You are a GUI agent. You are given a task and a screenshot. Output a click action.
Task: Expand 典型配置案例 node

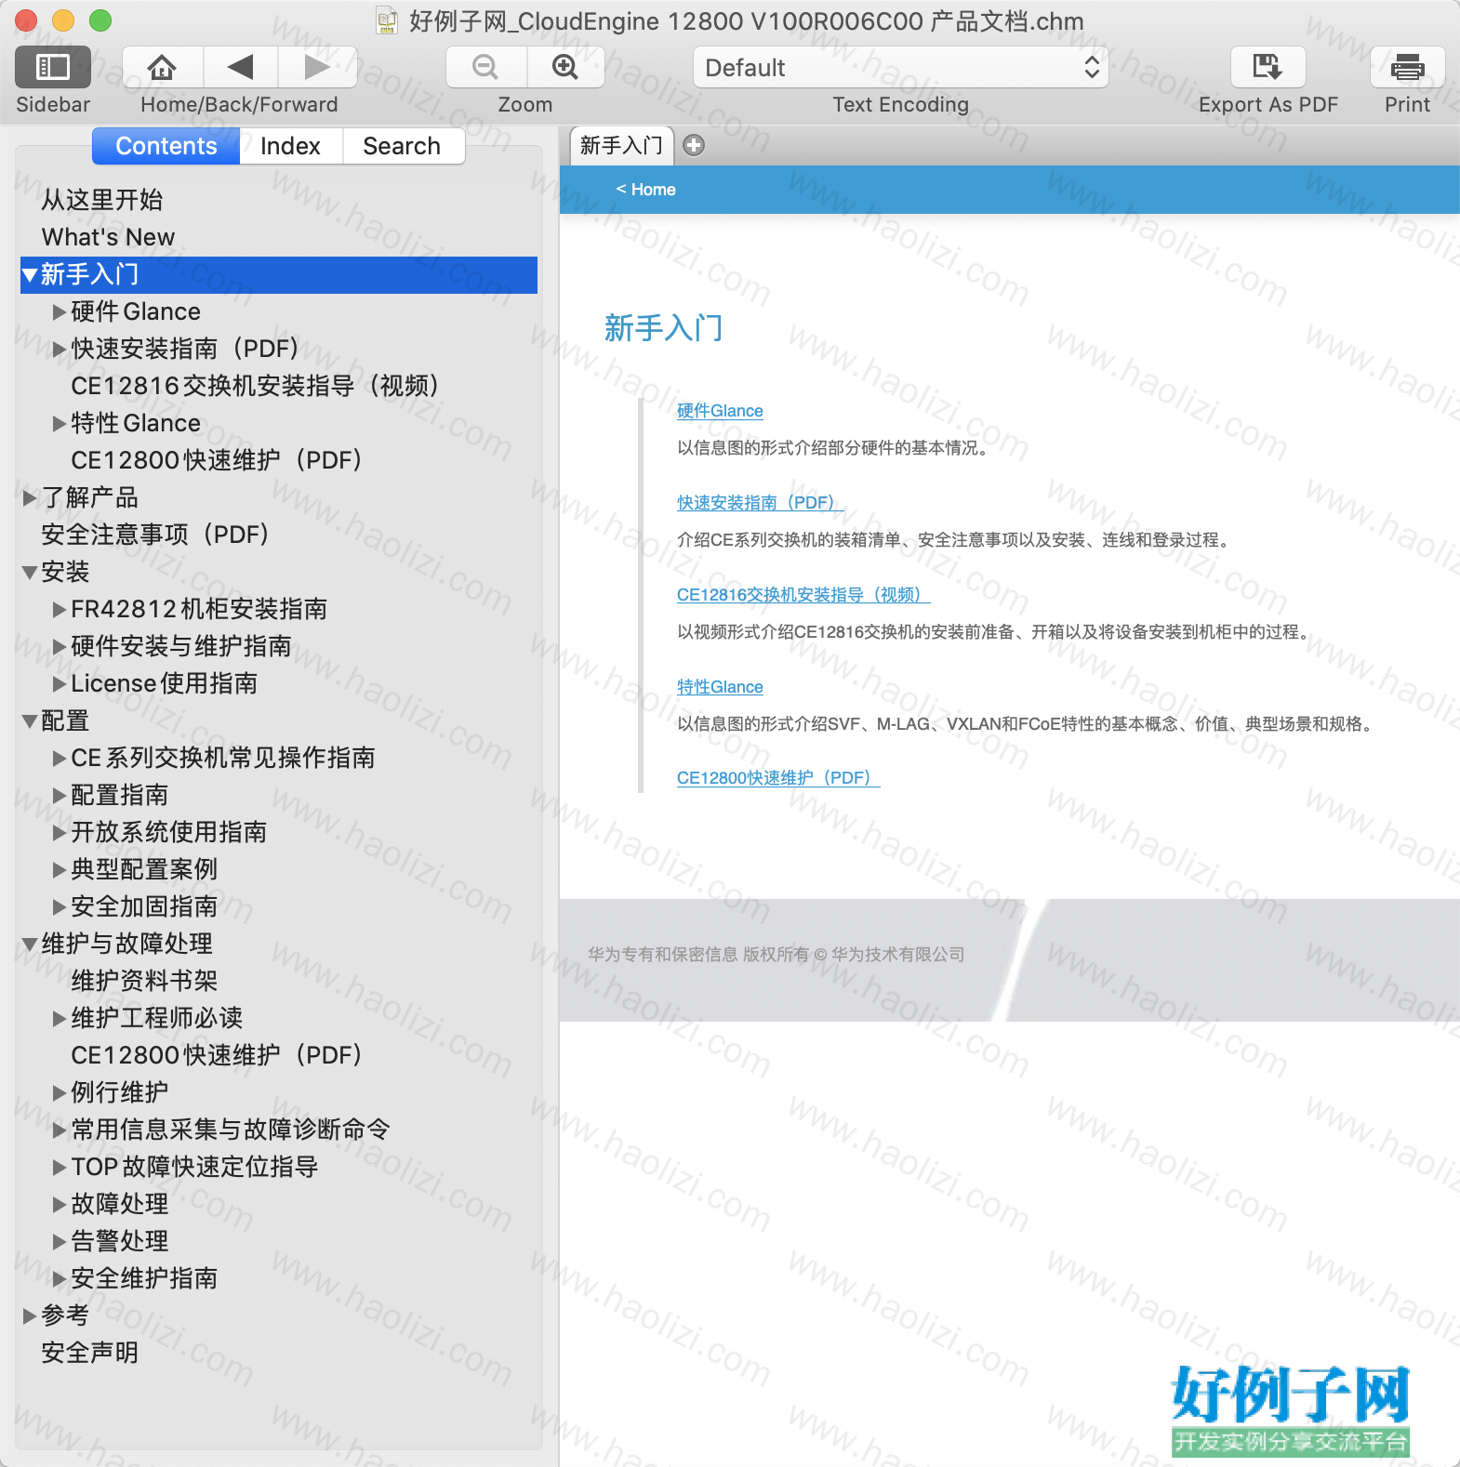pyautogui.click(x=60, y=869)
